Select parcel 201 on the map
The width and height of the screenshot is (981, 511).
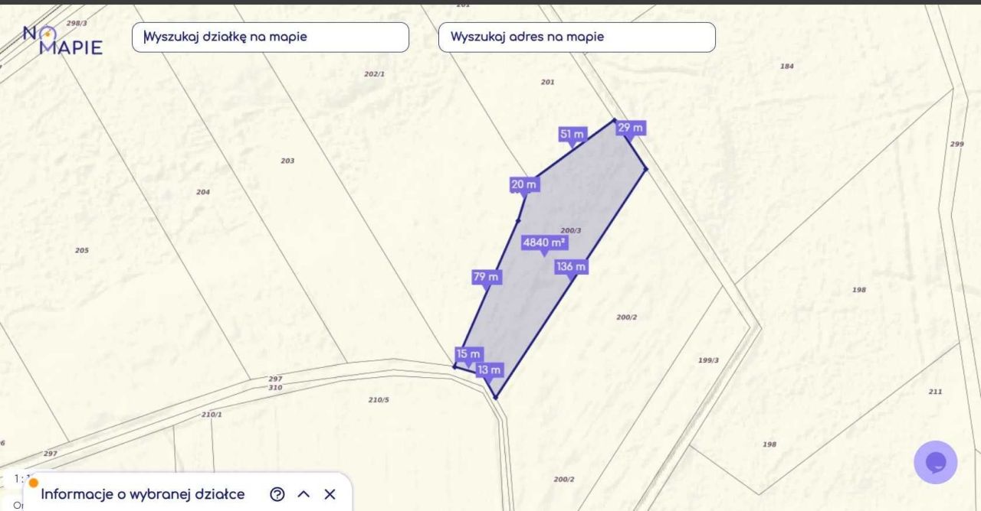tap(547, 82)
